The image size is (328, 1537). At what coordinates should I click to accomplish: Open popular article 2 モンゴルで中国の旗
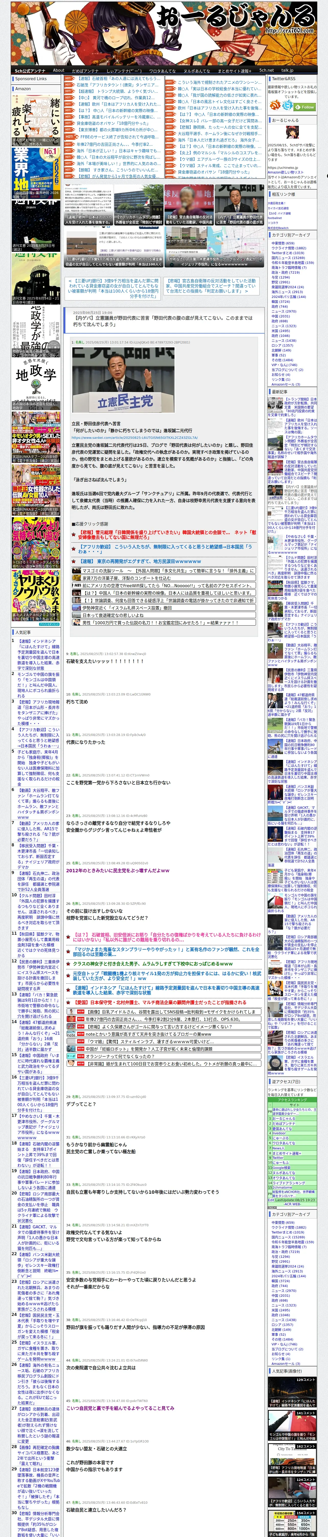pyautogui.click(x=38, y=685)
